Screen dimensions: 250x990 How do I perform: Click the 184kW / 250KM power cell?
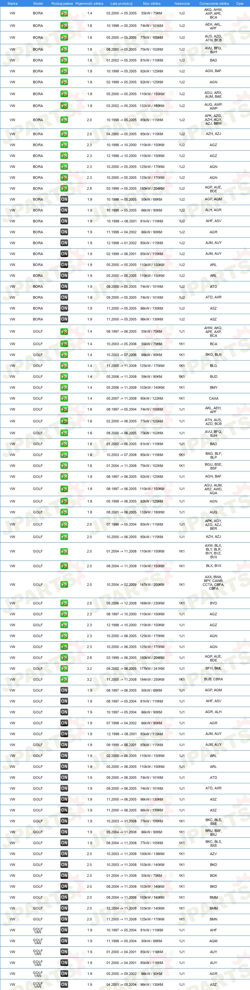(152, 679)
